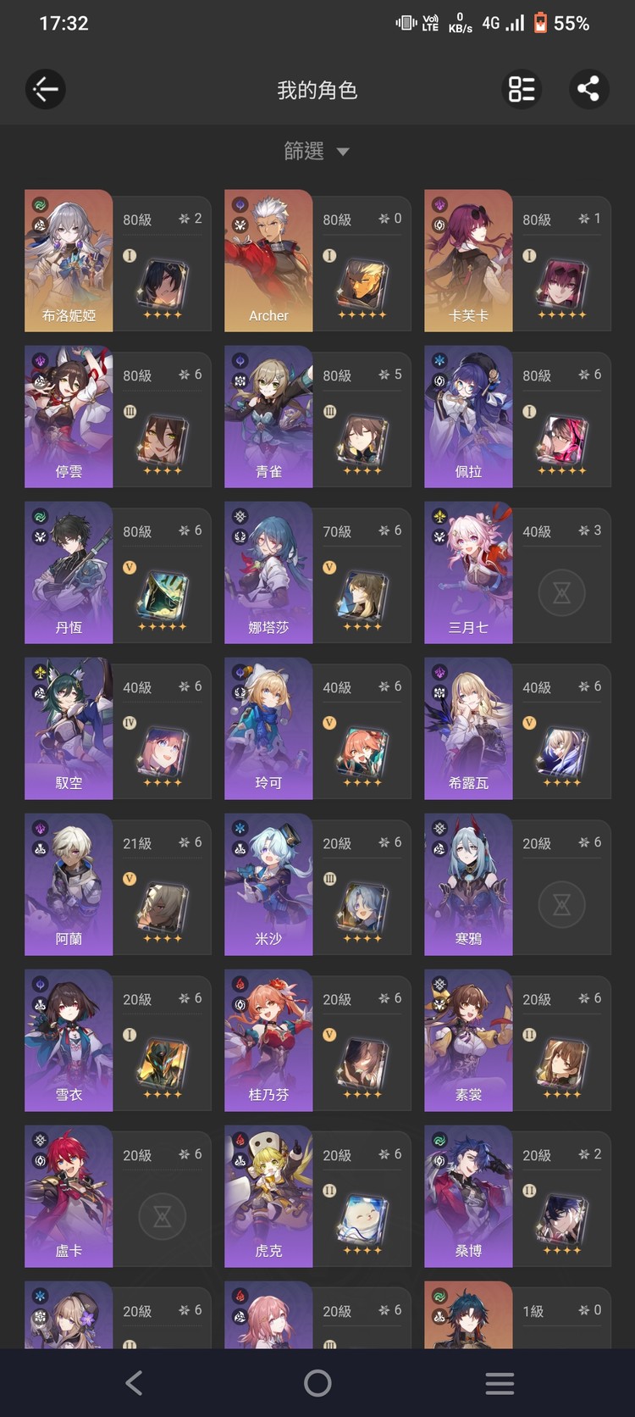Tap Android home navigation button
Viewport: 635px width, 1417px height.
[x=317, y=1383]
